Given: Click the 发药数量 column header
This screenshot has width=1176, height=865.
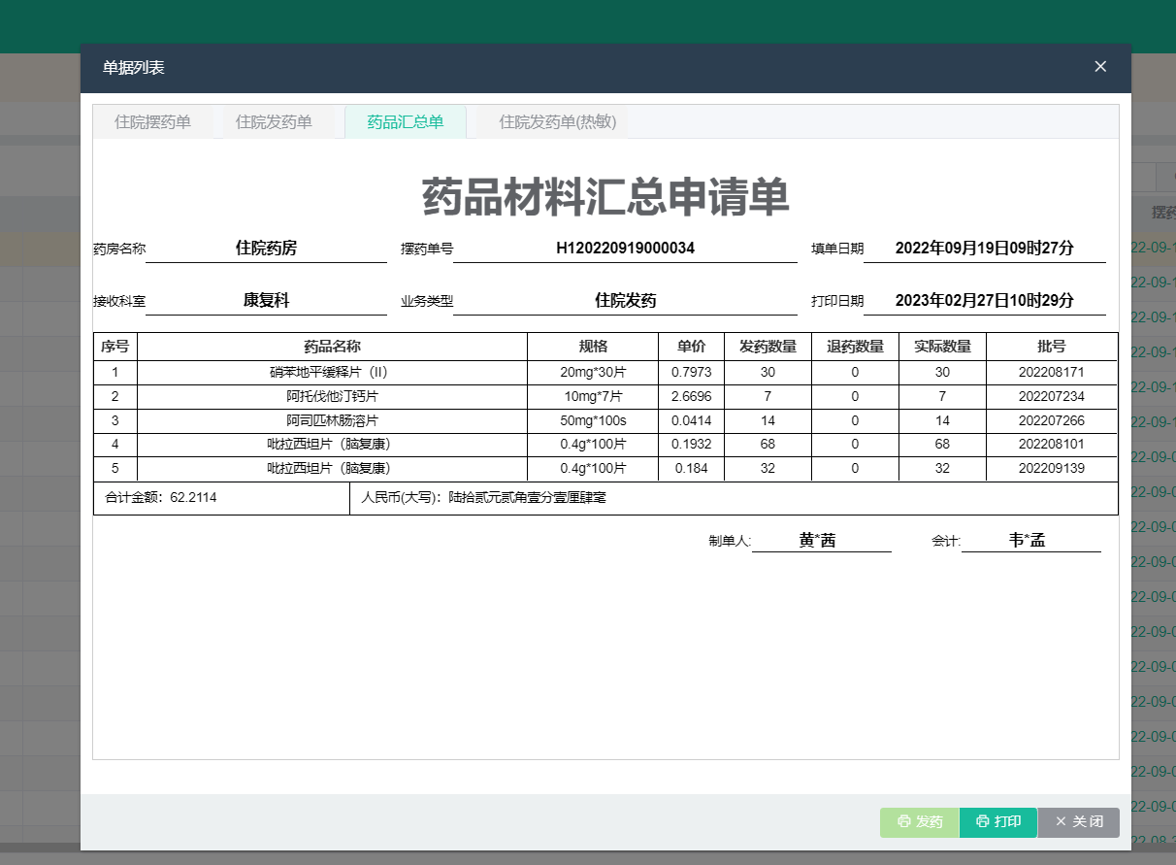Looking at the screenshot, I should (768, 347).
